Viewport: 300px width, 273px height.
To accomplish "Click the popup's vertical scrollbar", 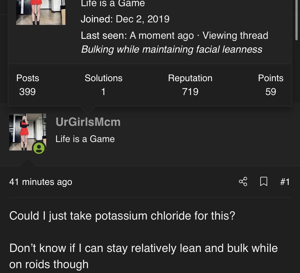I will click(296, 21).
